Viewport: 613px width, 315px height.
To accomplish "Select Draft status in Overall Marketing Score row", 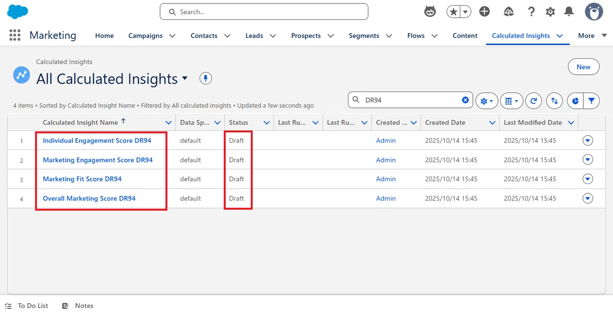I will (237, 198).
